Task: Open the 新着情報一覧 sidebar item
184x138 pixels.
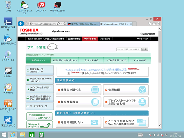Action: (40, 70)
